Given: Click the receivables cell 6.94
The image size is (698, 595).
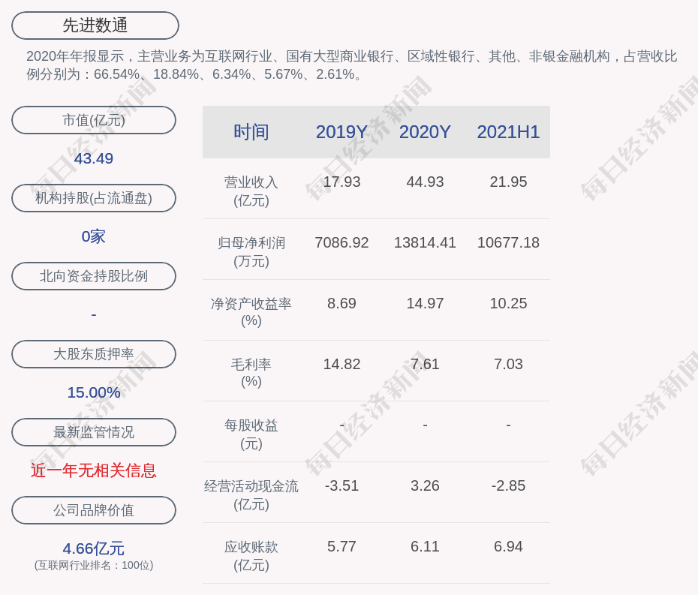Looking at the screenshot, I should coord(508,546).
